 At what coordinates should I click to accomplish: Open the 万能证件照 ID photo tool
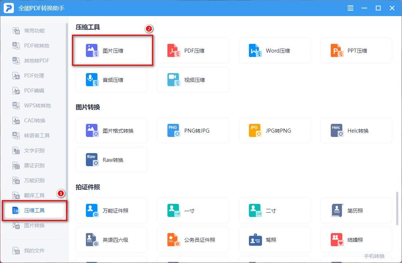tap(111, 210)
